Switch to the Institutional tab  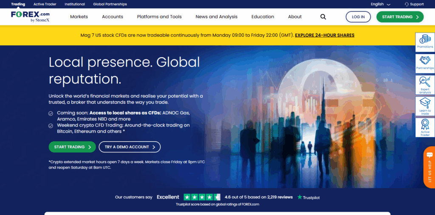(74, 4)
